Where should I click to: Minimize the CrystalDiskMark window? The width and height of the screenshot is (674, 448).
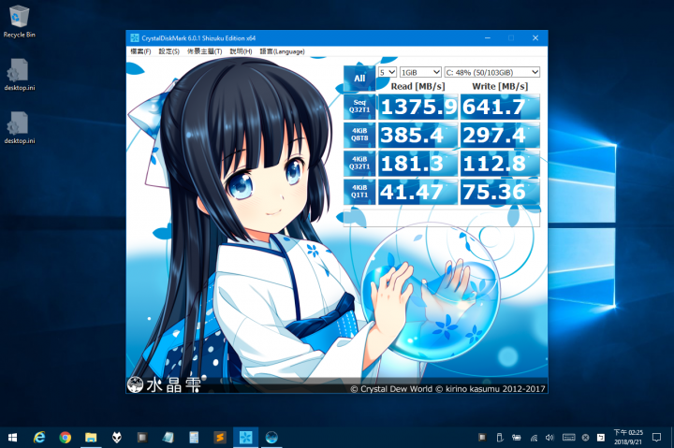(488, 37)
